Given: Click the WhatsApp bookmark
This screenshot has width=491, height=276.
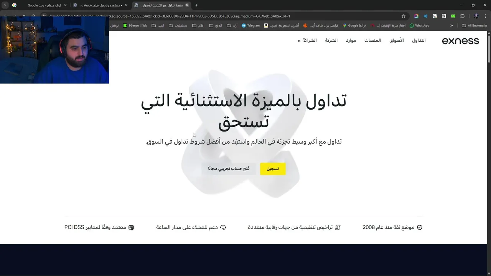Looking at the screenshot, I should point(419,26).
